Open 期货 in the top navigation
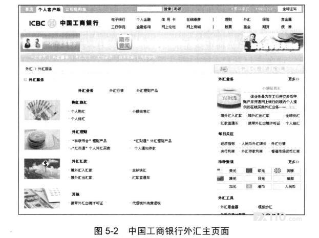 (266, 27)
